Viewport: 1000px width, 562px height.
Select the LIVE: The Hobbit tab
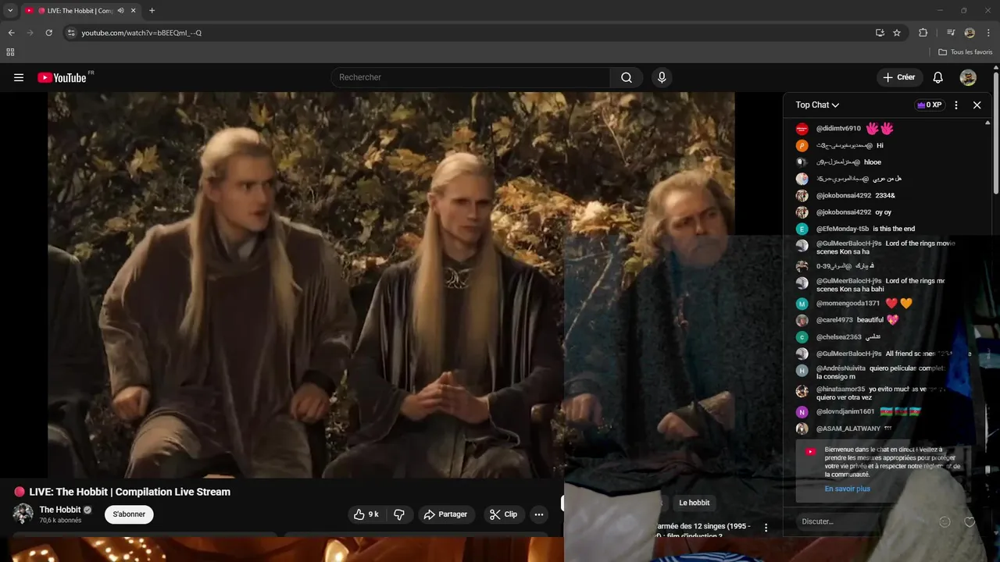click(80, 11)
